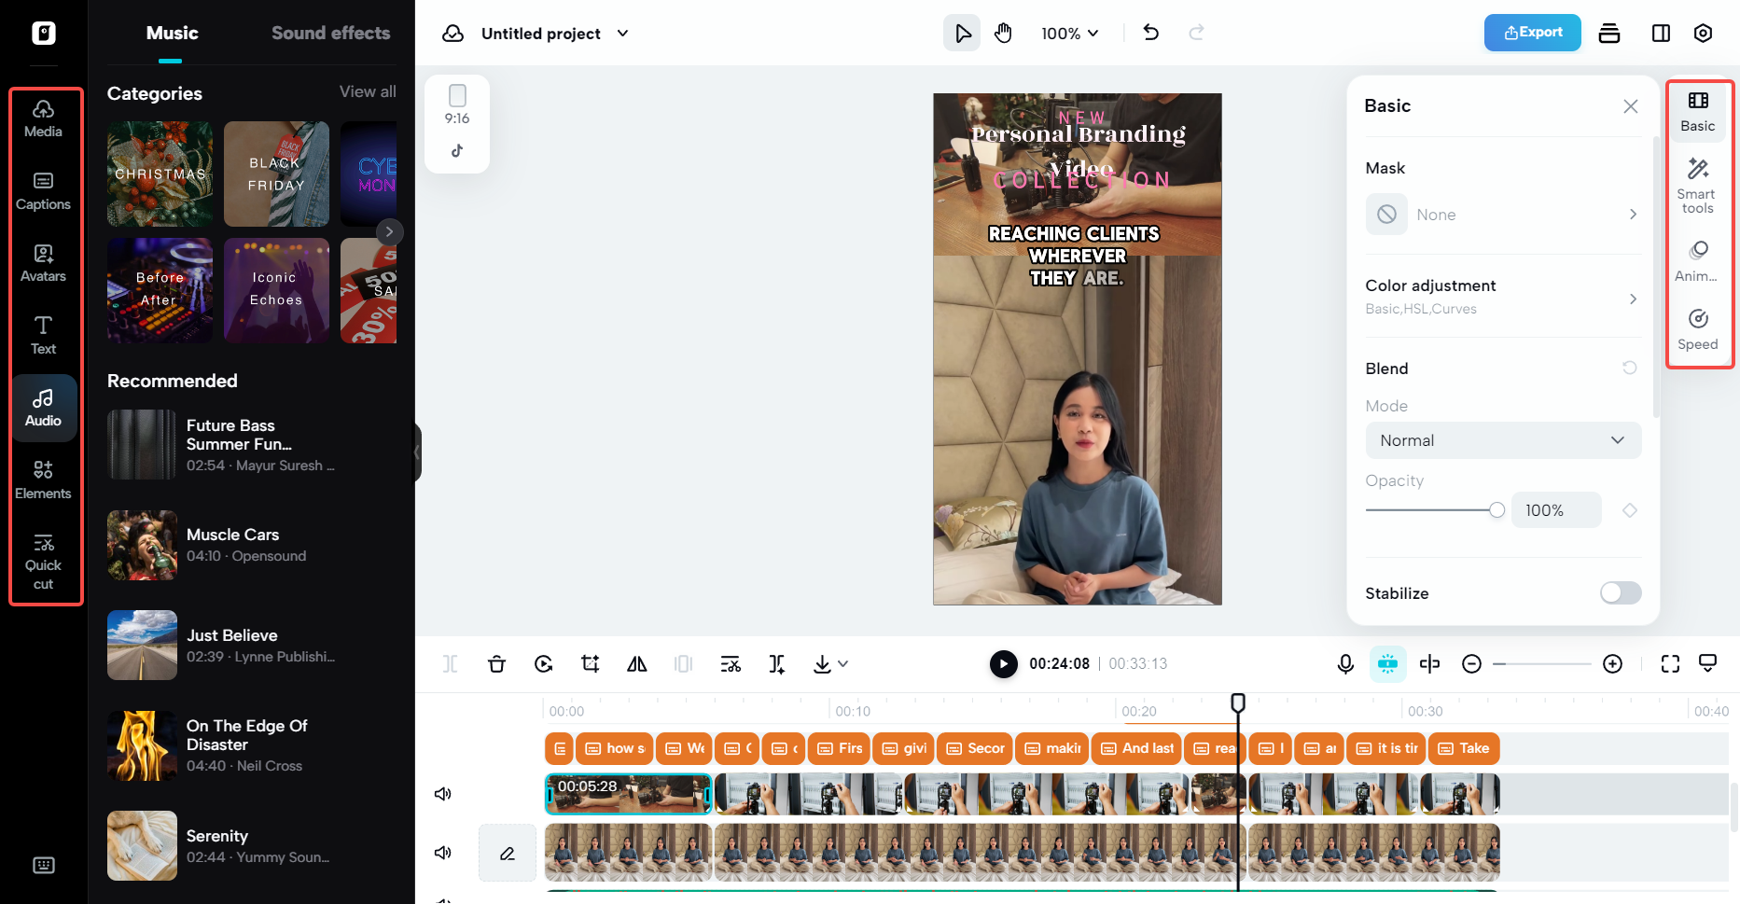Toggle the Stabilize switch
1740x904 pixels.
1620,592
